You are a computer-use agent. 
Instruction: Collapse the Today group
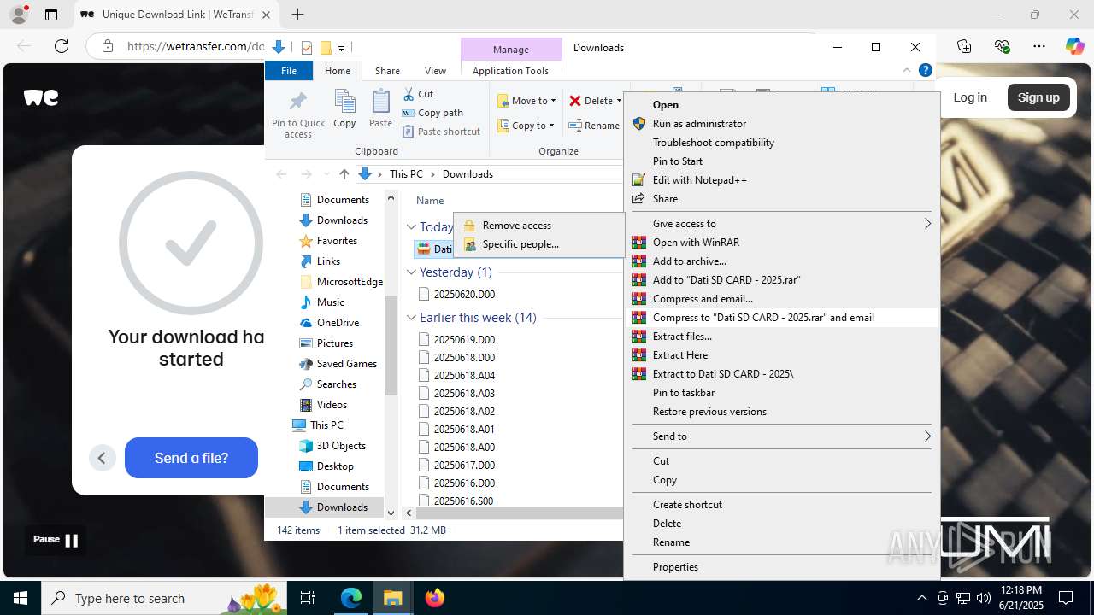coord(411,227)
